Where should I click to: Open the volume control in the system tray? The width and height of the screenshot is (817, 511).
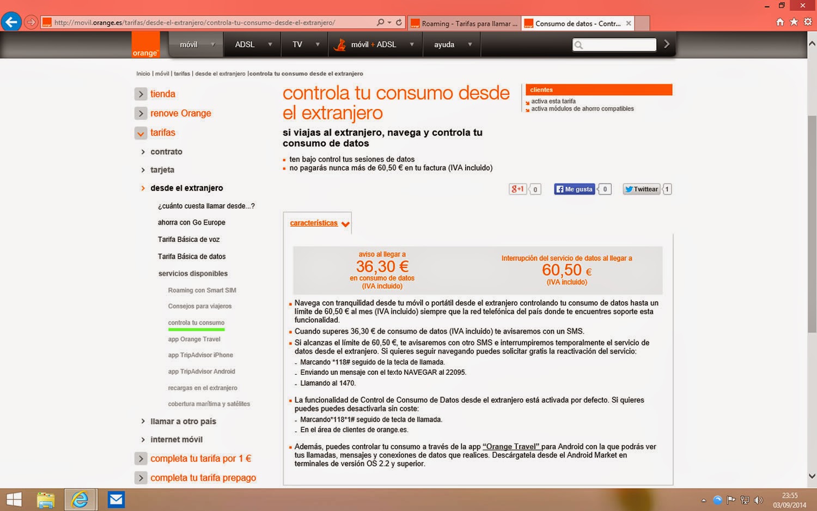(x=759, y=499)
